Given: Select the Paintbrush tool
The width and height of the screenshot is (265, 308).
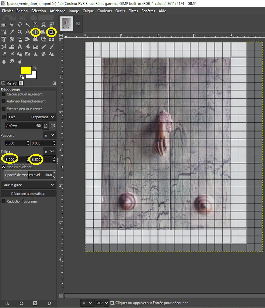Looking at the screenshot, I should pos(51,47).
